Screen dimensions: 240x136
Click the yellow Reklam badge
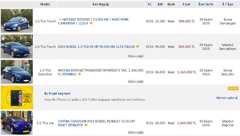(233, 88)
